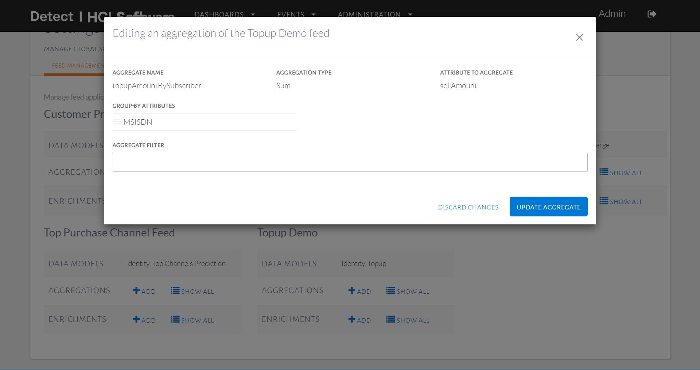
Task: Click Add icon for Top Purchase Channel aggregations
Action: (136, 290)
